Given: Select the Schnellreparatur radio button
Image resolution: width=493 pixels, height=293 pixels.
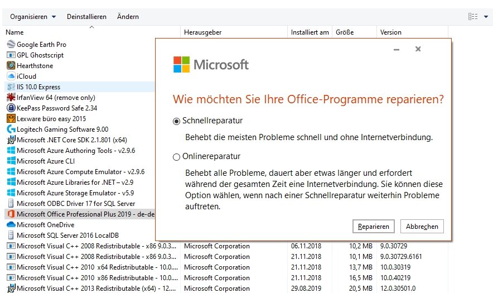Looking at the screenshot, I should [176, 121].
